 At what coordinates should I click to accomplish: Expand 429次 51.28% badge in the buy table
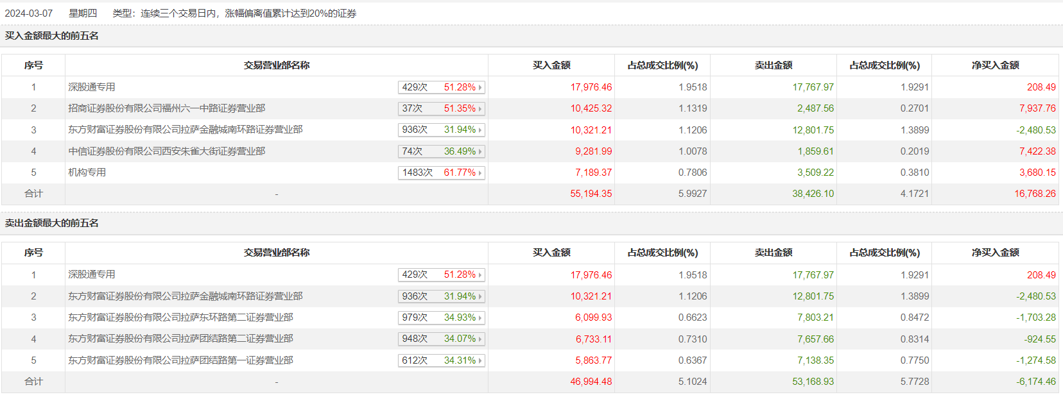point(441,87)
